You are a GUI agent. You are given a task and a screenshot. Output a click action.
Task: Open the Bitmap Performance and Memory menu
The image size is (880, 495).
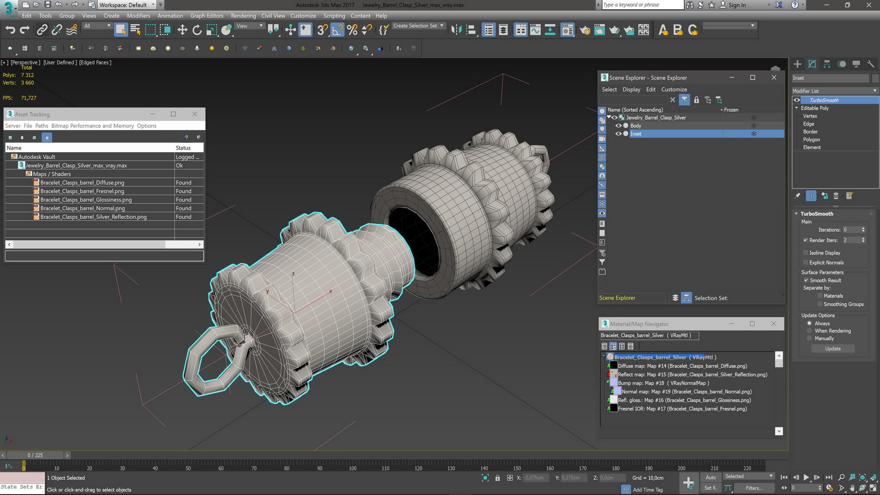pyautogui.click(x=92, y=126)
